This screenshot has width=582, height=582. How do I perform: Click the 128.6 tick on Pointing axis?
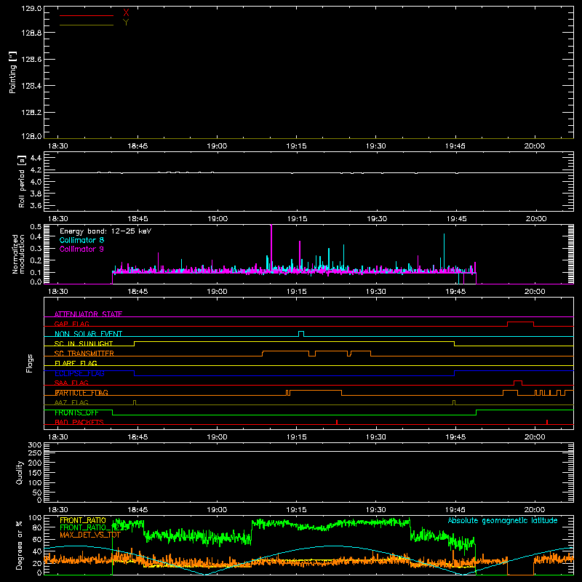(31, 60)
